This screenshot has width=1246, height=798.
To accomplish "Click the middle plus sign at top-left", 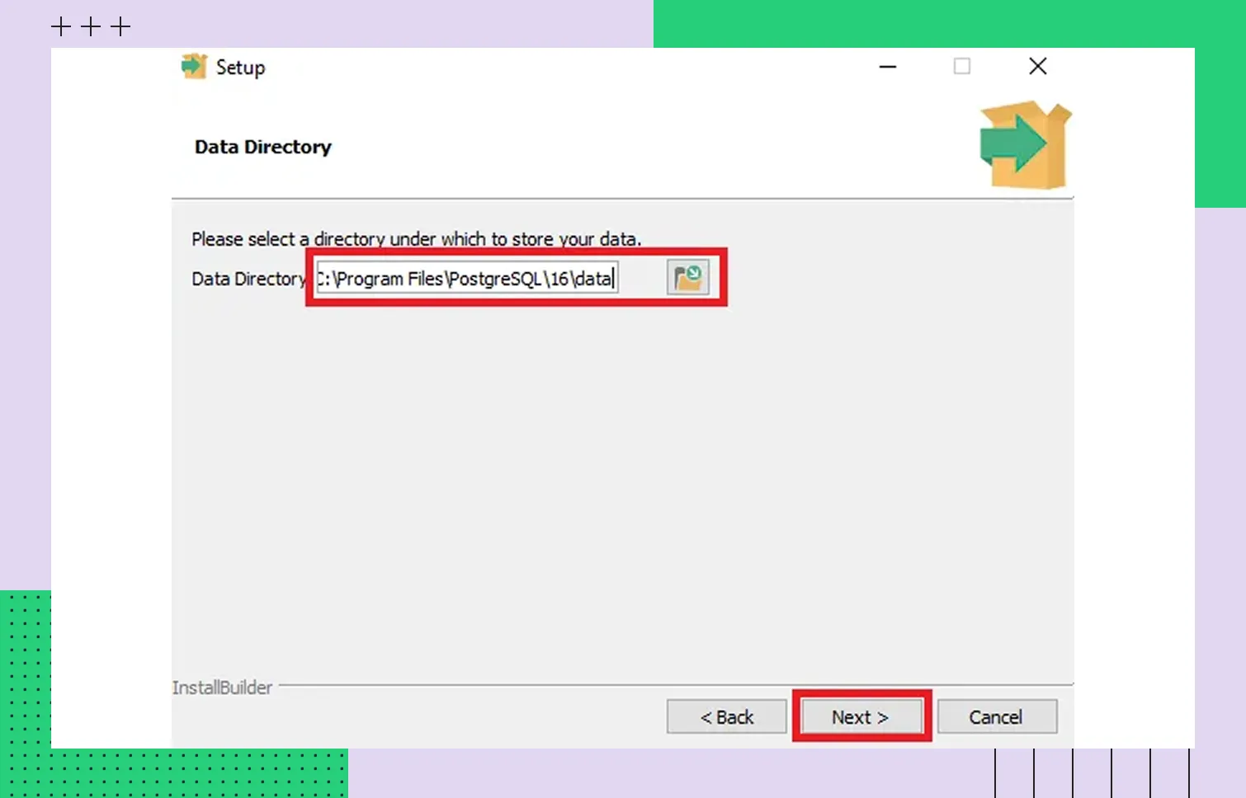I will point(91,27).
